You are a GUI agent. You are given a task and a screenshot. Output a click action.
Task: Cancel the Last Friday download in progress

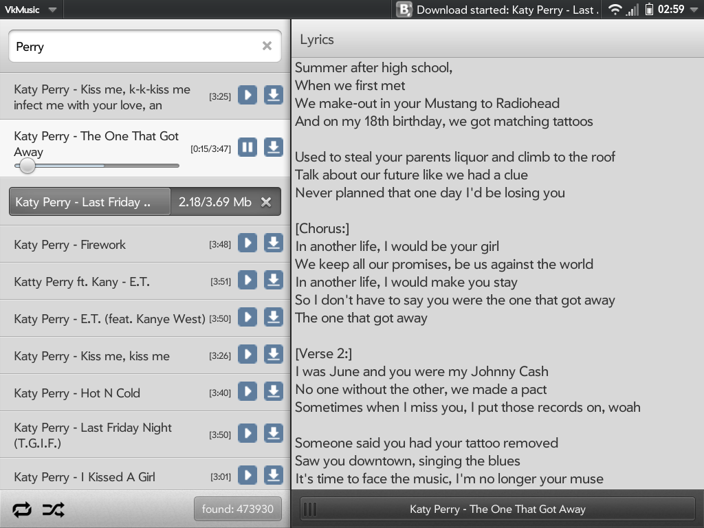coord(267,202)
